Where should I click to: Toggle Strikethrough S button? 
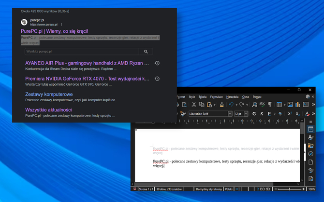click(280, 114)
